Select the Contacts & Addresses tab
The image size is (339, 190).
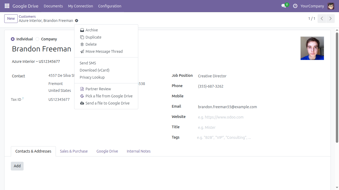33,151
